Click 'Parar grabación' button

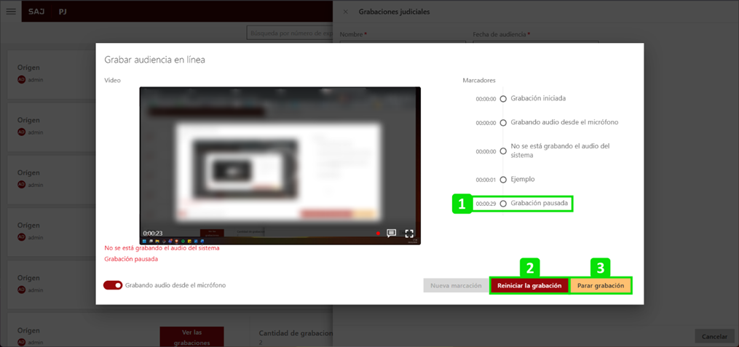click(x=601, y=286)
